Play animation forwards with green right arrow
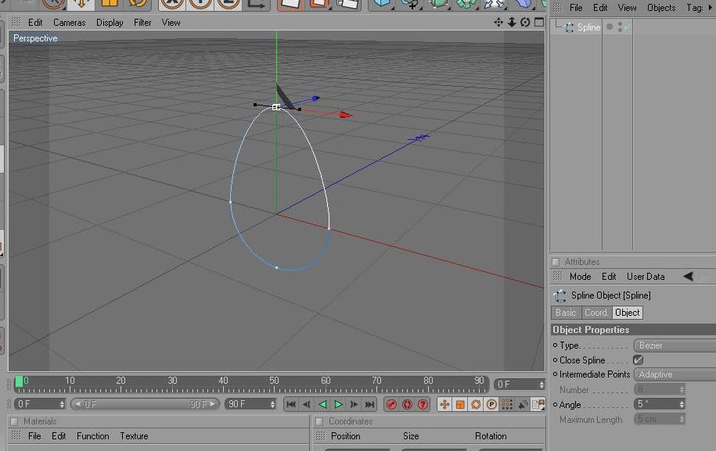The height and width of the screenshot is (451, 716). pyautogui.click(x=338, y=404)
